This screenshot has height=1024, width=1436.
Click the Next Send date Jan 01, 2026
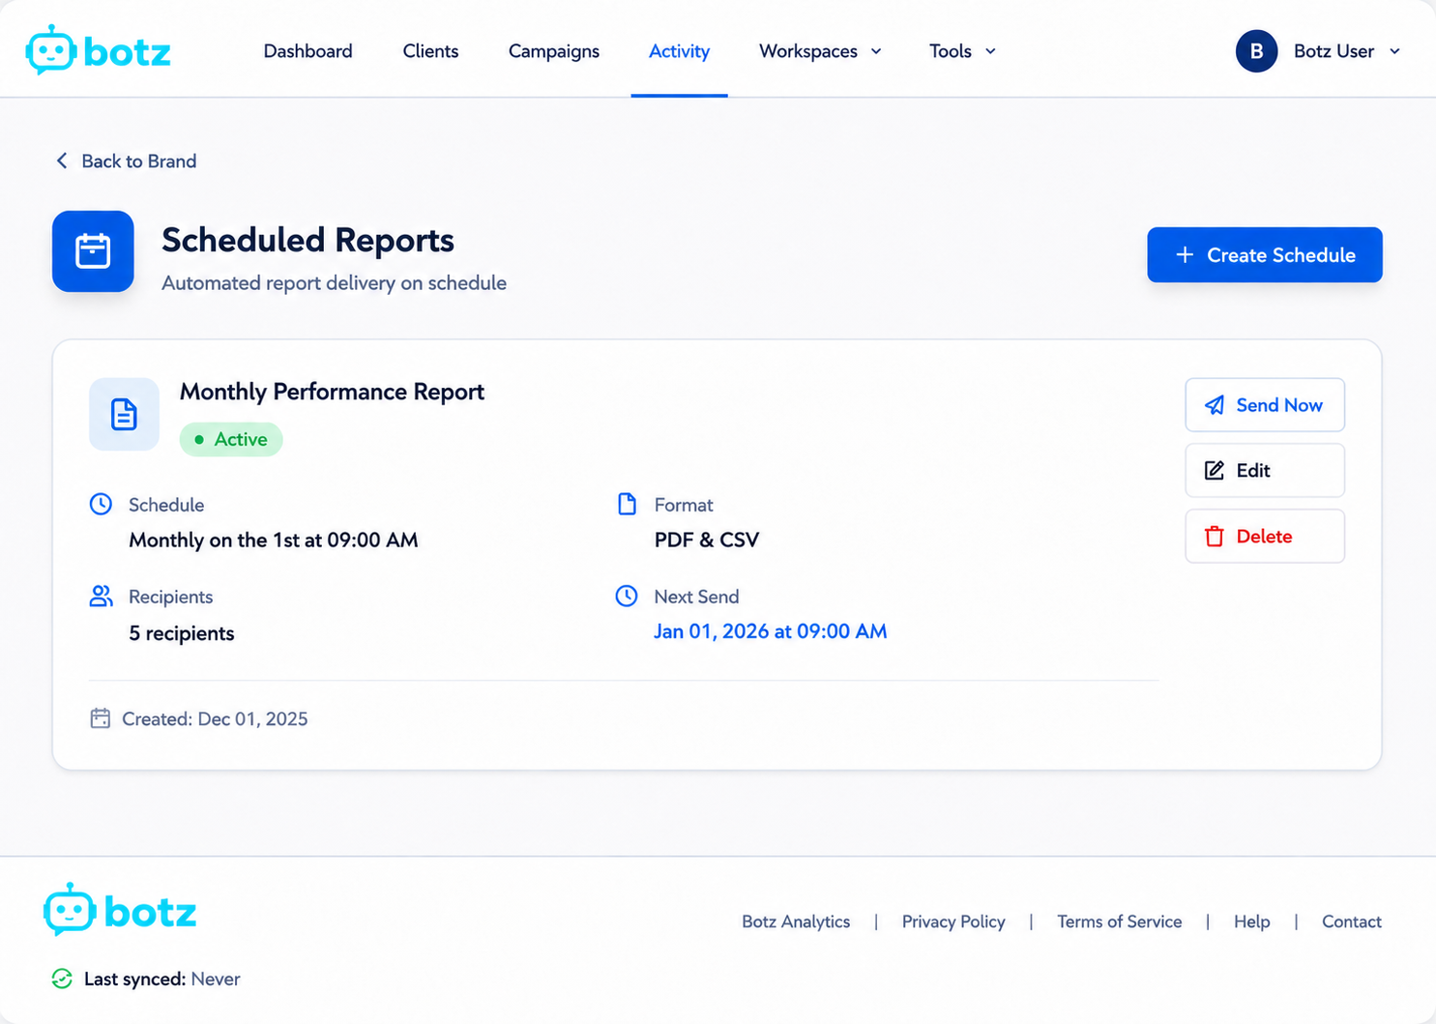tap(770, 631)
